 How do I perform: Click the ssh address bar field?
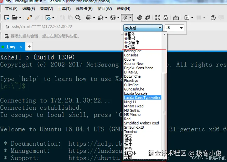(x=42, y=27)
